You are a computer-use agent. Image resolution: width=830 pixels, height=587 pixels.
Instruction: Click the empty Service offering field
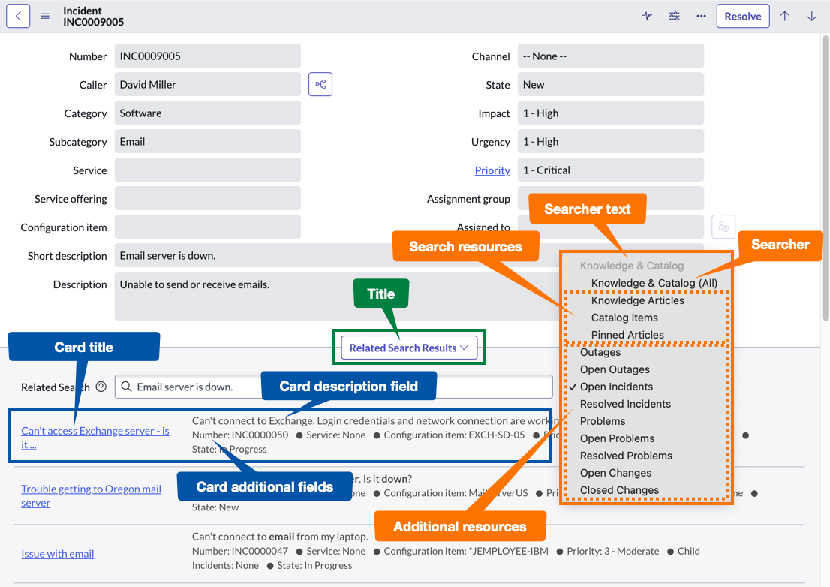(x=207, y=199)
